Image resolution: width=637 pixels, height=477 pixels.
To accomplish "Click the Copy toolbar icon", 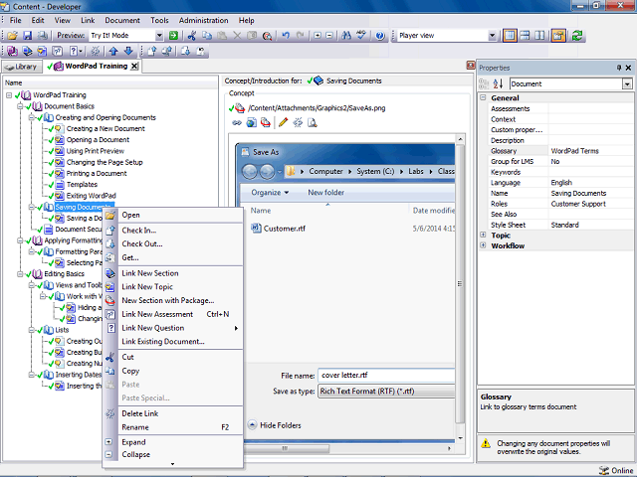I will pos(207,36).
